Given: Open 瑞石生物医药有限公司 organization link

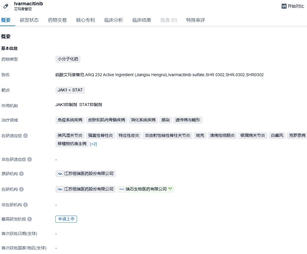Looking at the screenshot, I should point(146,189).
